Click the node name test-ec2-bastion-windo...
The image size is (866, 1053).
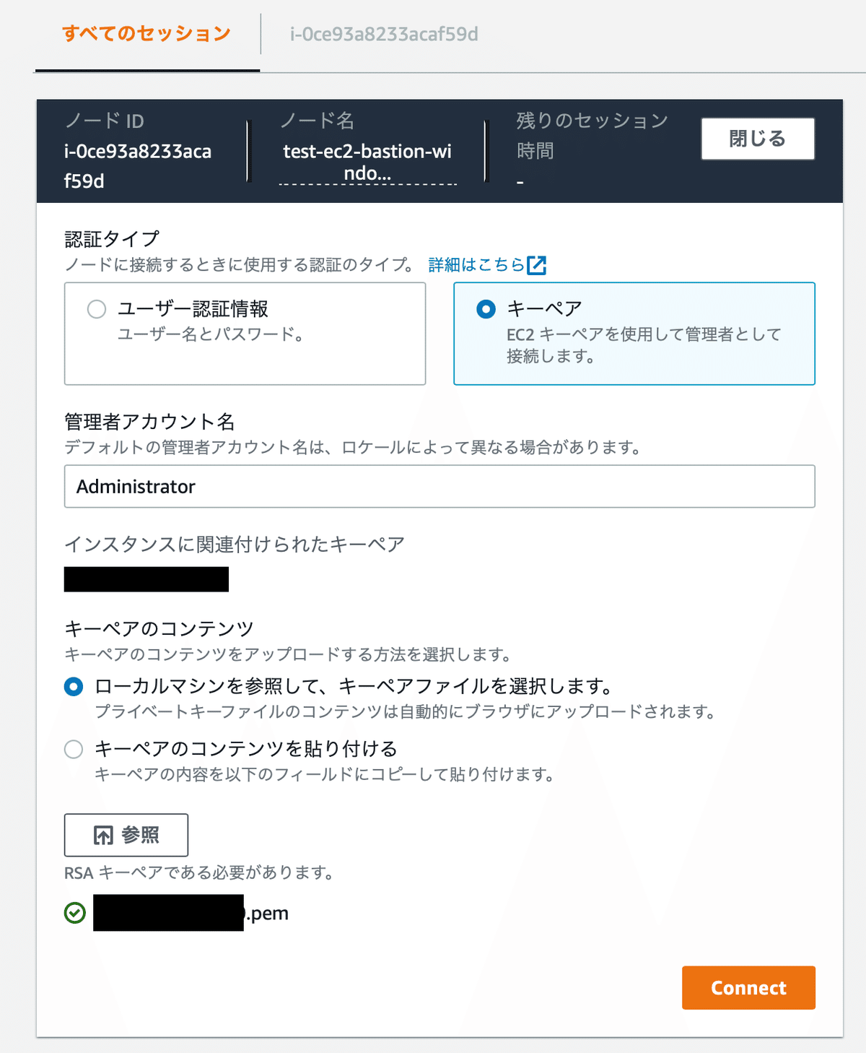coord(367,162)
